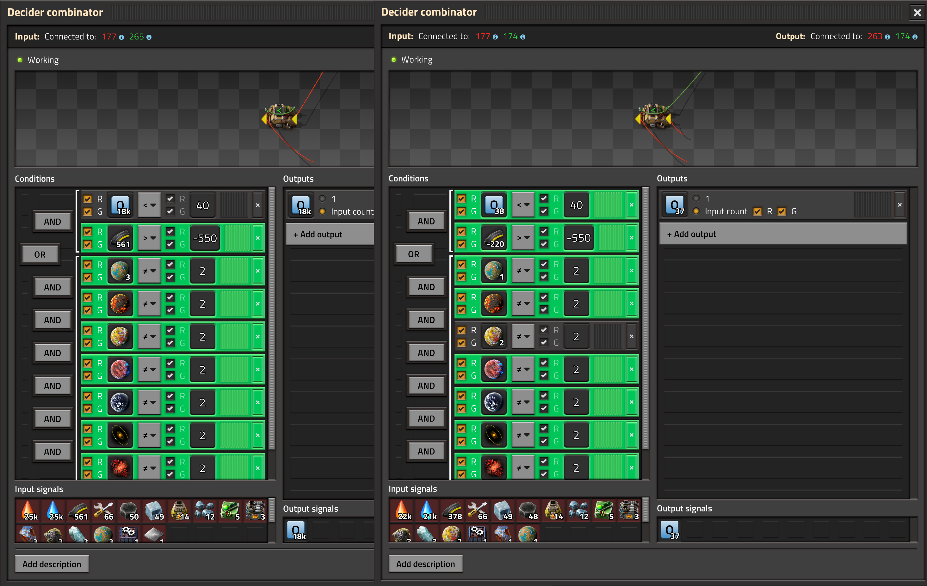The width and height of the screenshot is (927, 586).
Task: Open the ≠ comparator dropdown on right Aquilo row
Action: pyautogui.click(x=523, y=402)
